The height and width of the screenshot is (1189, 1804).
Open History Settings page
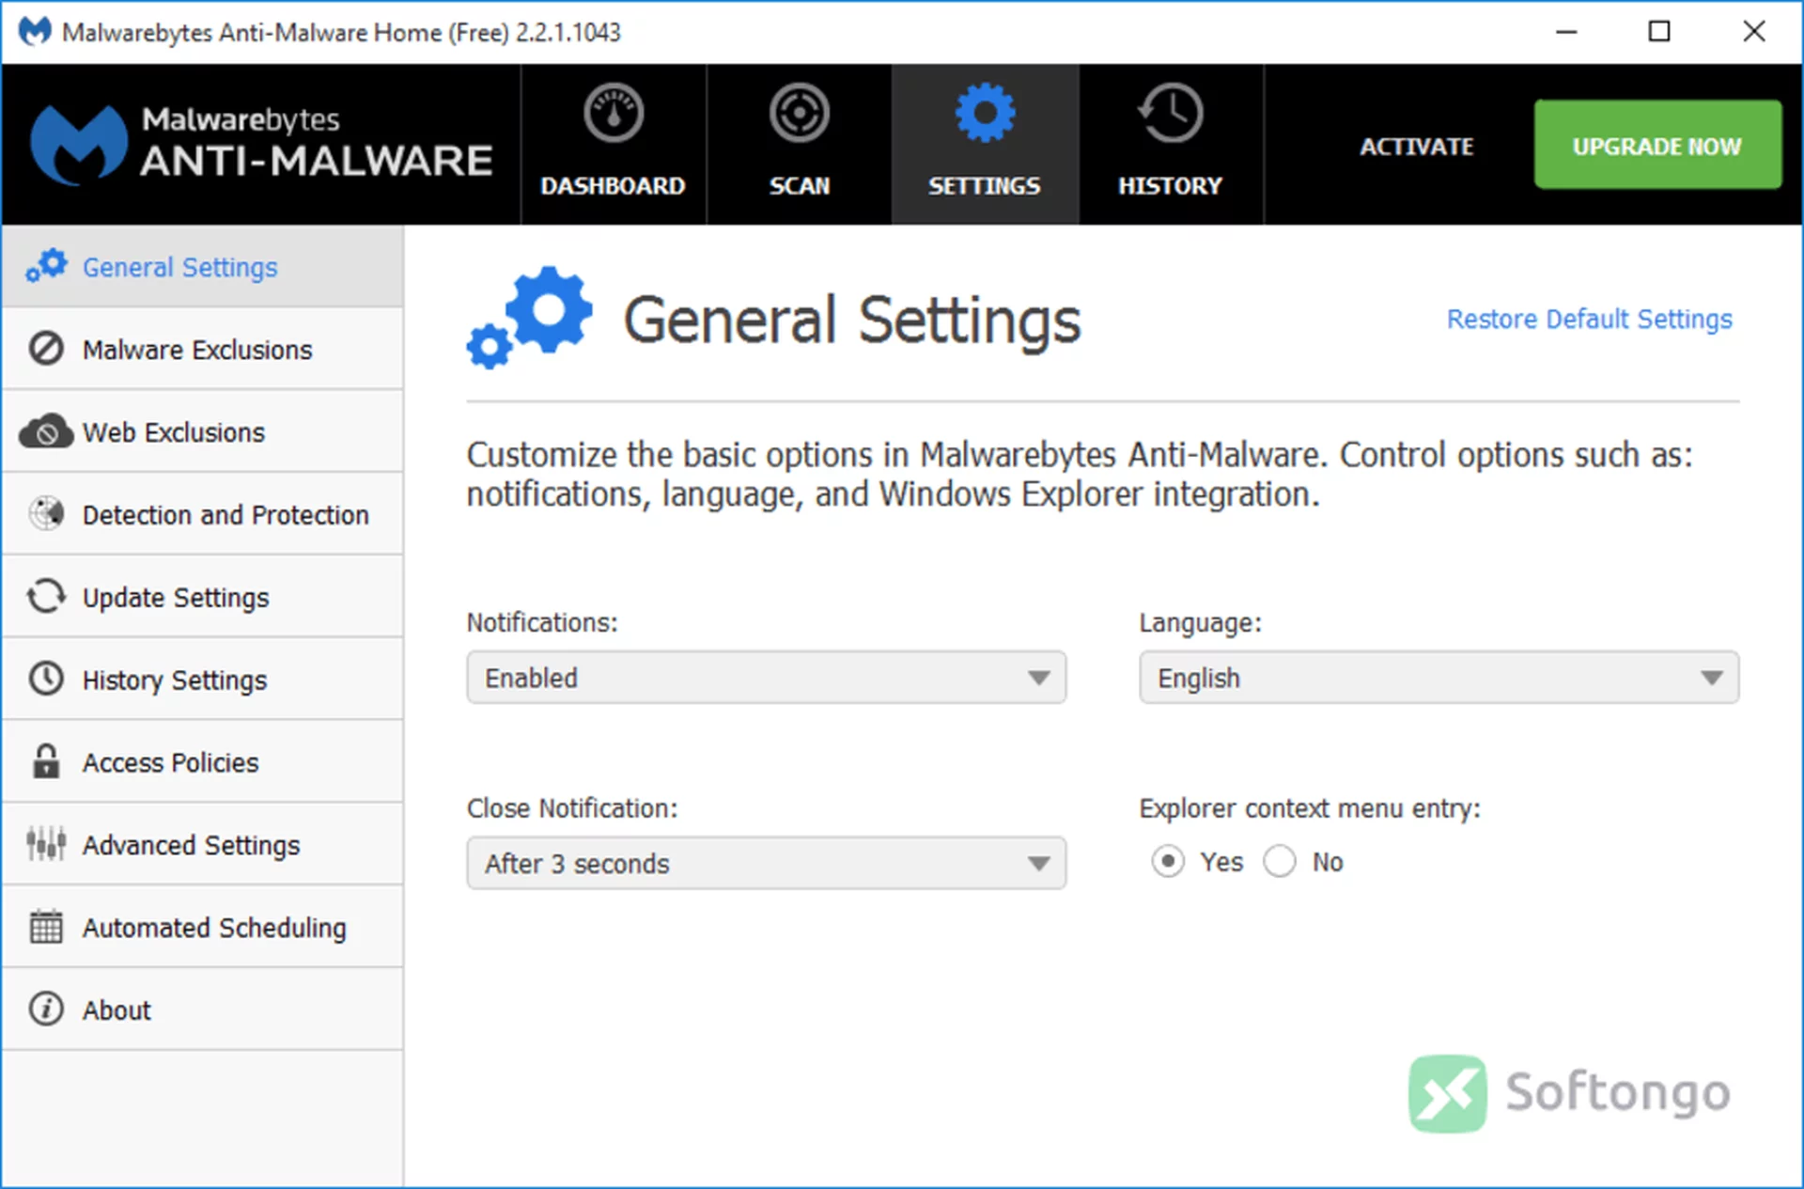[202, 679]
